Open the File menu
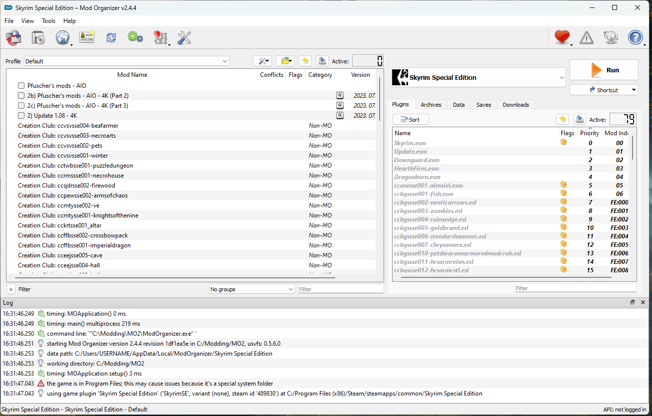This screenshot has width=652, height=416. point(9,21)
